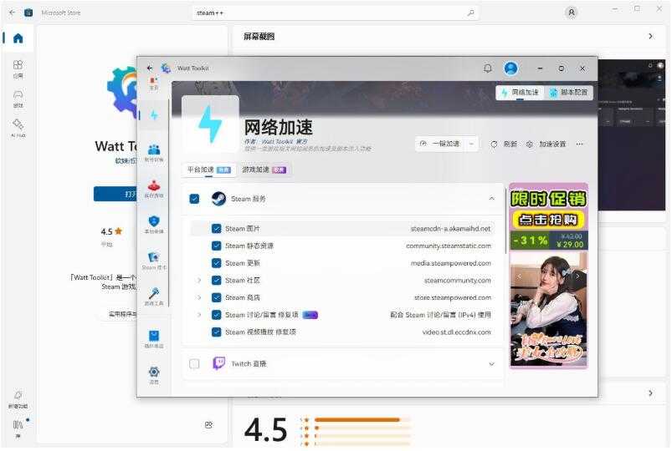Screen dimensions: 672x451
Task: Open the dropdown arrow beside 一键加速
Action: 471,144
